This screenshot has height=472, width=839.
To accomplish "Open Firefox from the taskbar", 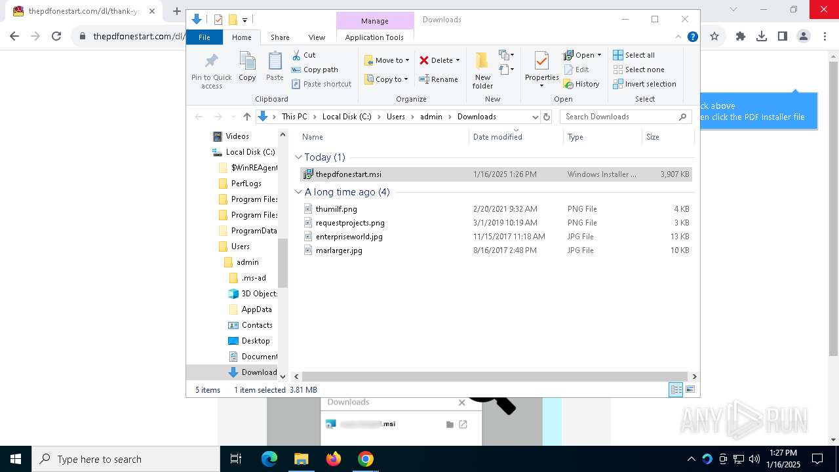I will pos(334,459).
